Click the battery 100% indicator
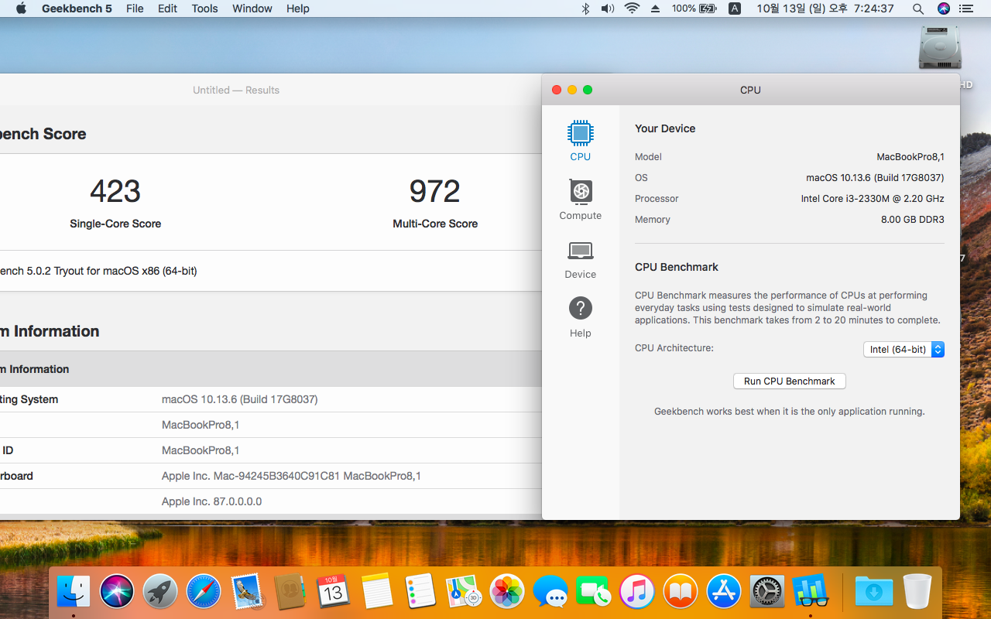 coord(694,9)
